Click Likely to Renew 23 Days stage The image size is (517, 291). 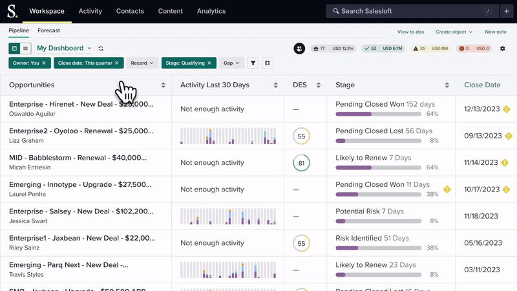375,265
